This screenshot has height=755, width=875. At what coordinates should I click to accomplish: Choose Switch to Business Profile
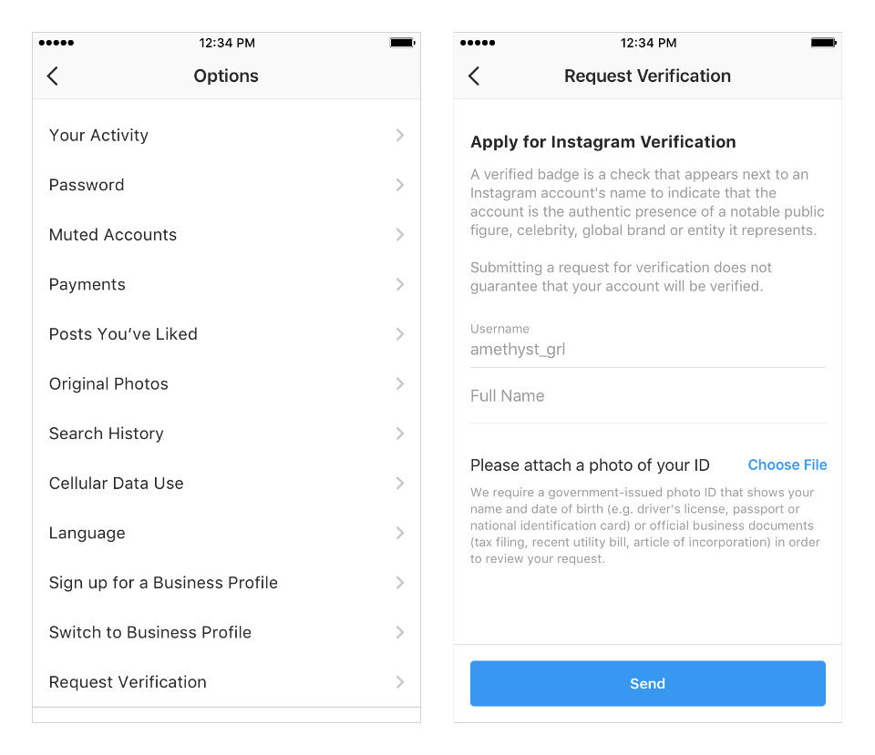click(x=149, y=633)
